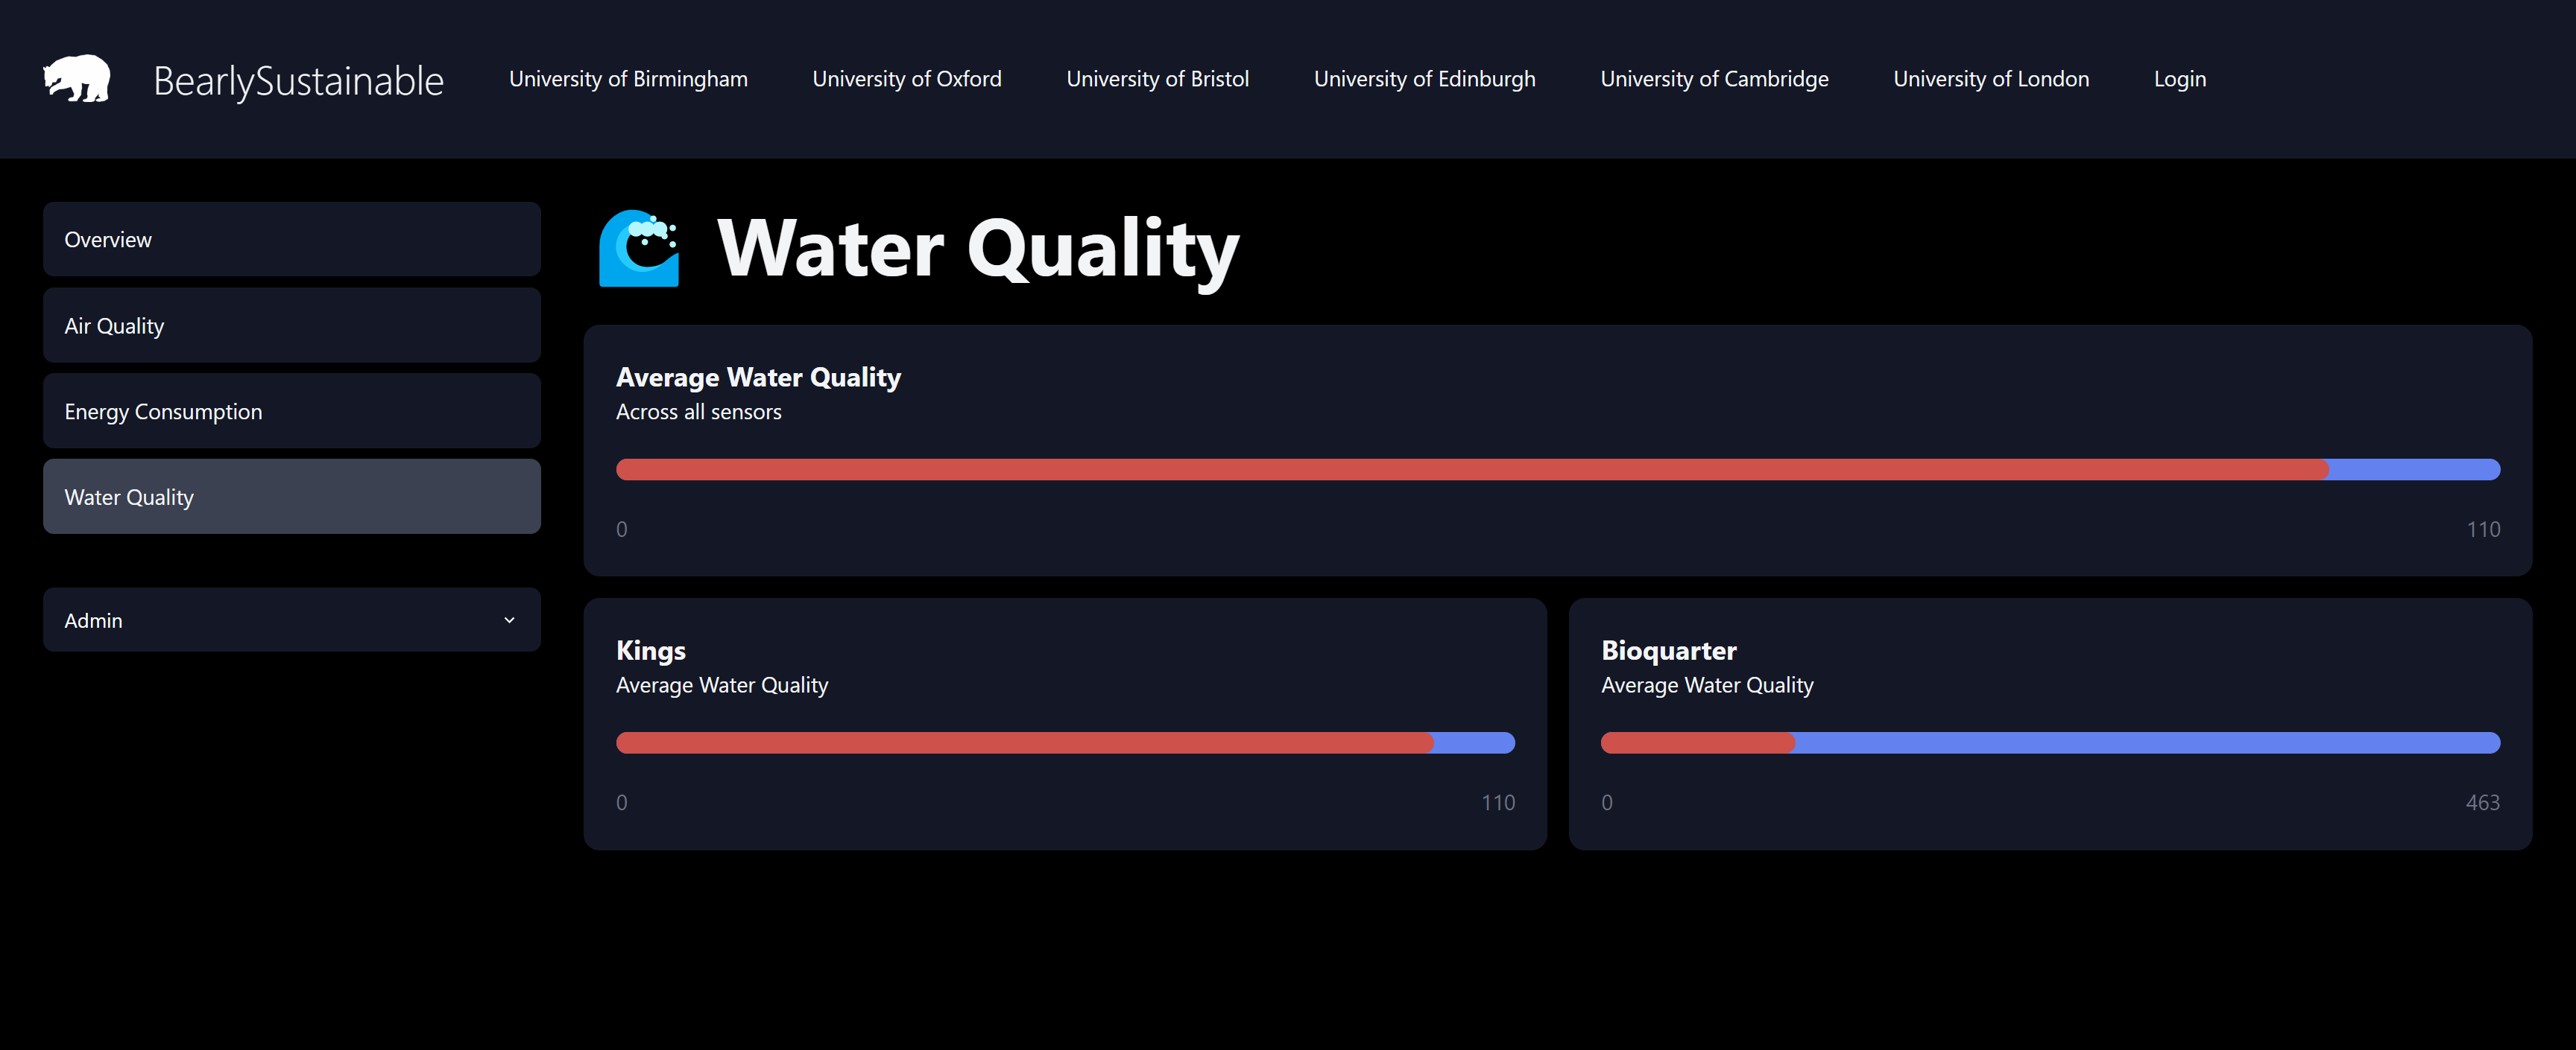Navigate to University of Edinburgh

1424,79
